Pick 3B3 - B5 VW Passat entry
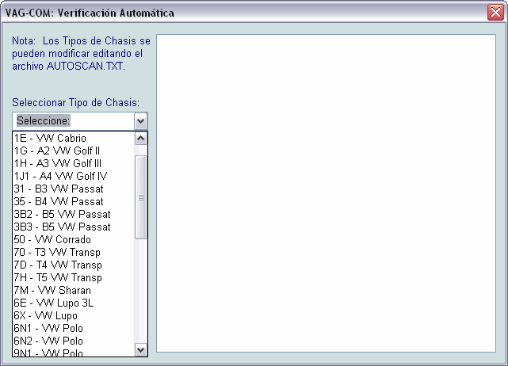This screenshot has height=366, width=508. (x=62, y=227)
